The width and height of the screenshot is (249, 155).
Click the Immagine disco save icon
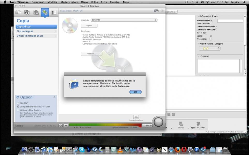[136, 117]
